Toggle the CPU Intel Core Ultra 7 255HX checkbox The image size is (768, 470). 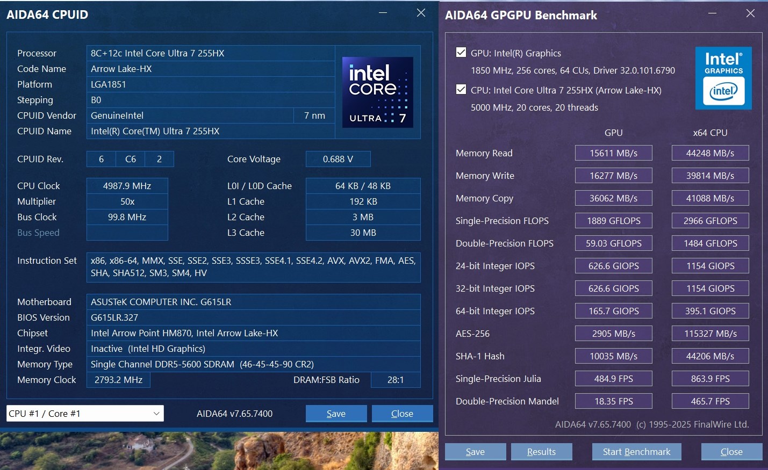pos(461,90)
